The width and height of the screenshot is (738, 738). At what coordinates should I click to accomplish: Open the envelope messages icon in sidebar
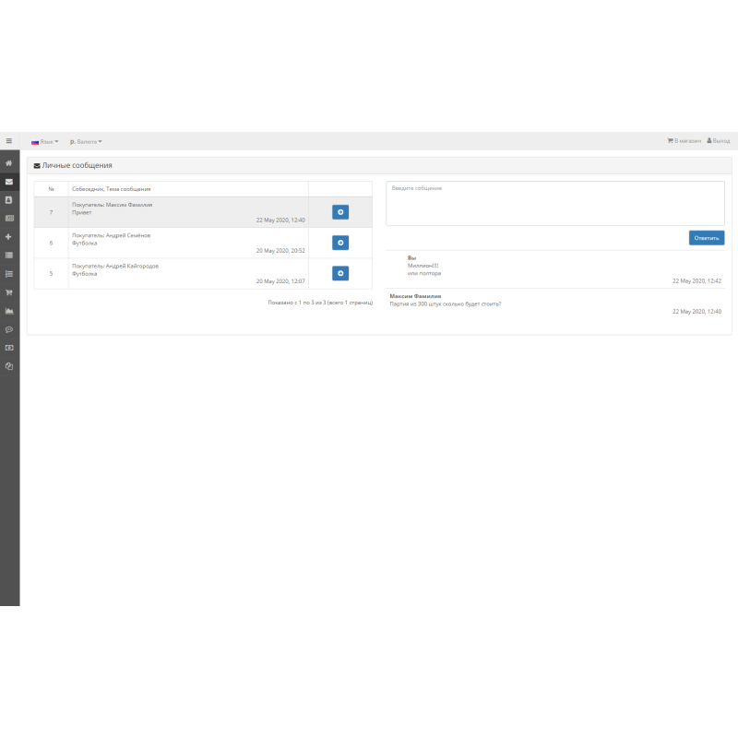click(x=9, y=181)
